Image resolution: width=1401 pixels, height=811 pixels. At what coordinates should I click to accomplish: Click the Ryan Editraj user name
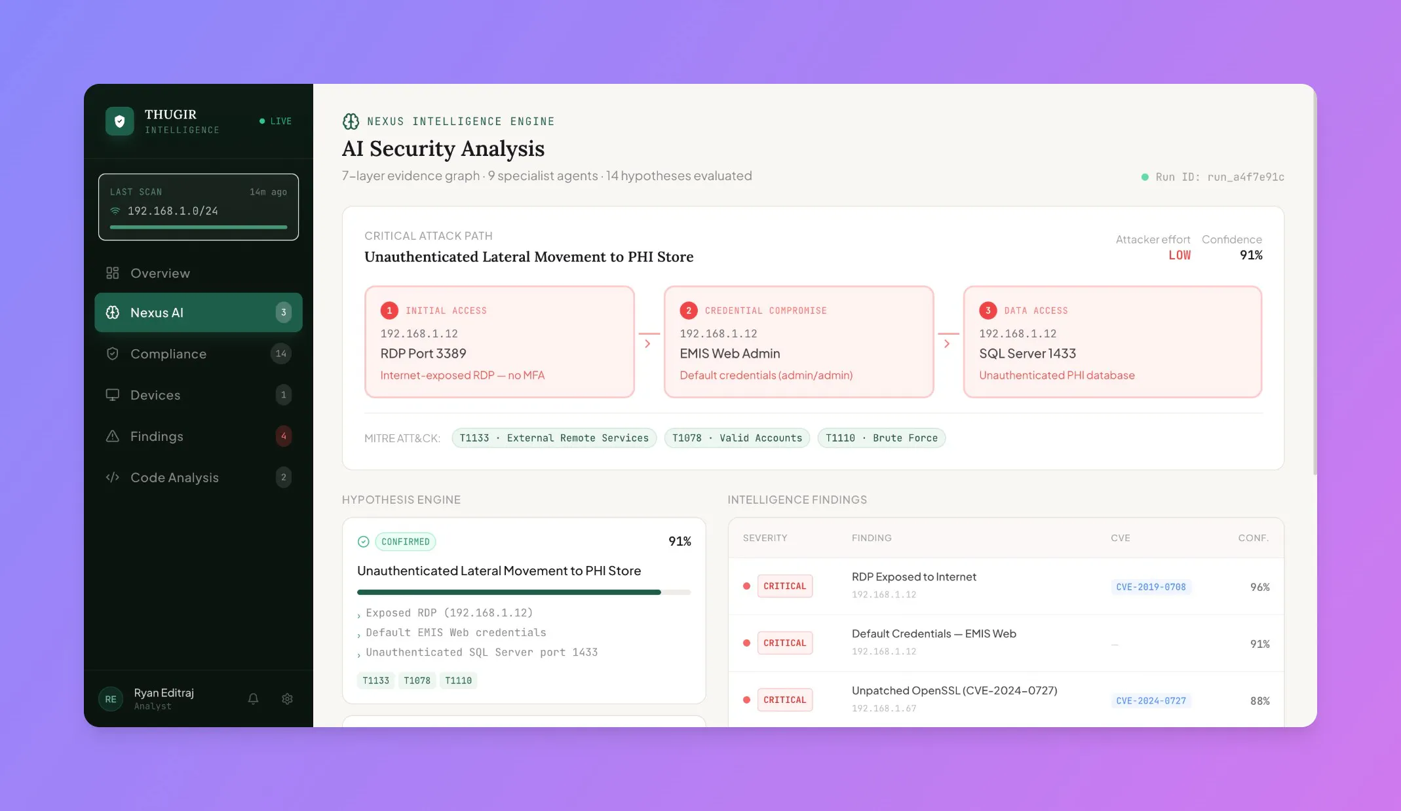point(164,692)
